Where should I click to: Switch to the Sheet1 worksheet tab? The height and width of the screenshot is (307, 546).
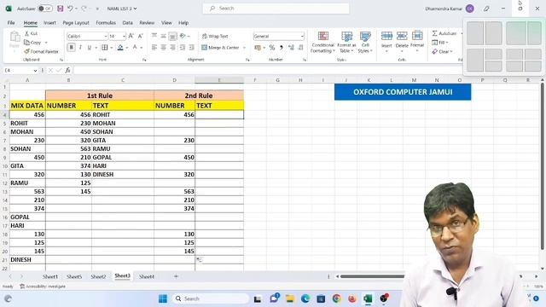pyautogui.click(x=50, y=276)
